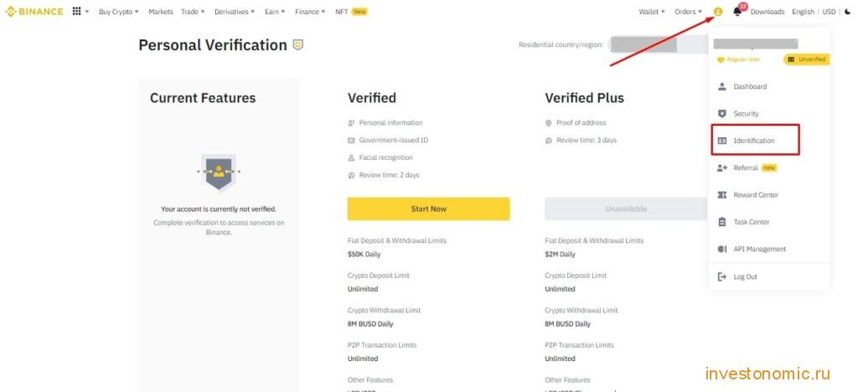Click the yellow profile avatar icon
Screen dimensions: 858x392
[718, 12]
